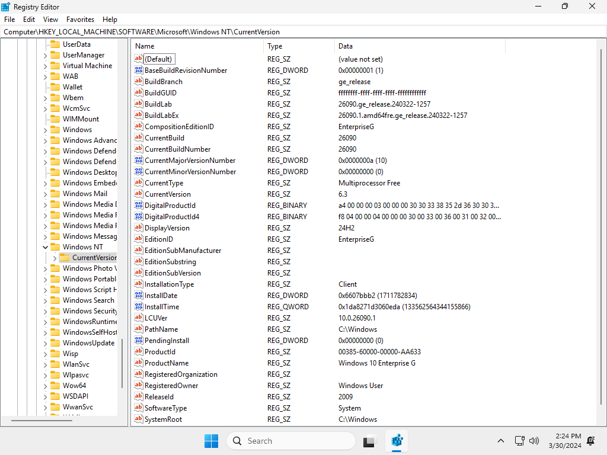Select the CompositionEditionID value name
The image size is (607, 455).
(179, 127)
